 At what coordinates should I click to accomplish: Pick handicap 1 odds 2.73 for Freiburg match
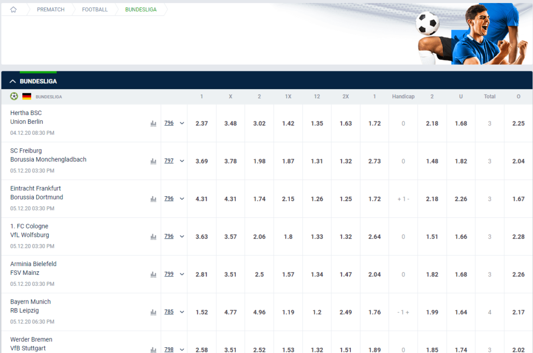[375, 161]
